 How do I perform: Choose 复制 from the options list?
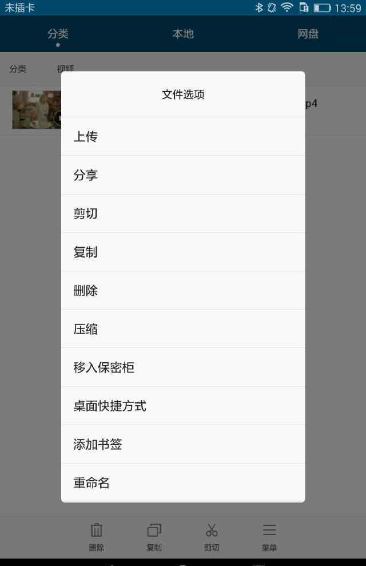tap(183, 252)
